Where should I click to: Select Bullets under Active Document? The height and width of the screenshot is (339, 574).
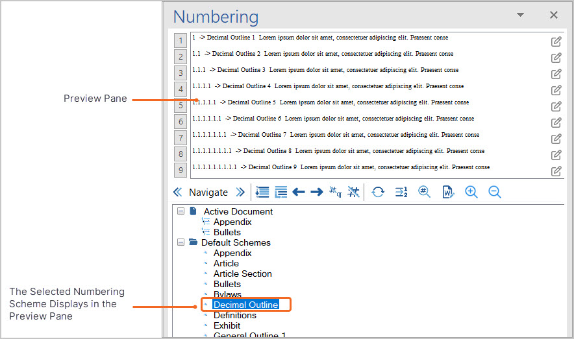[227, 232]
